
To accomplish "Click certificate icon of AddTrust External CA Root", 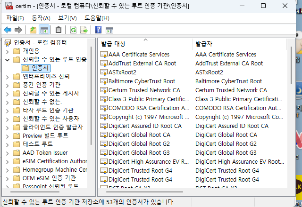I will (104, 64).
